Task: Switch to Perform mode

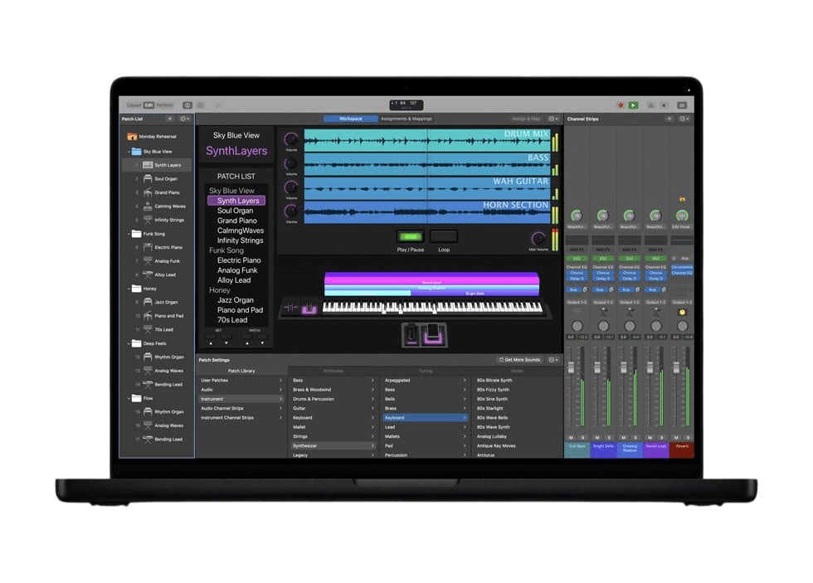Action: [x=165, y=105]
